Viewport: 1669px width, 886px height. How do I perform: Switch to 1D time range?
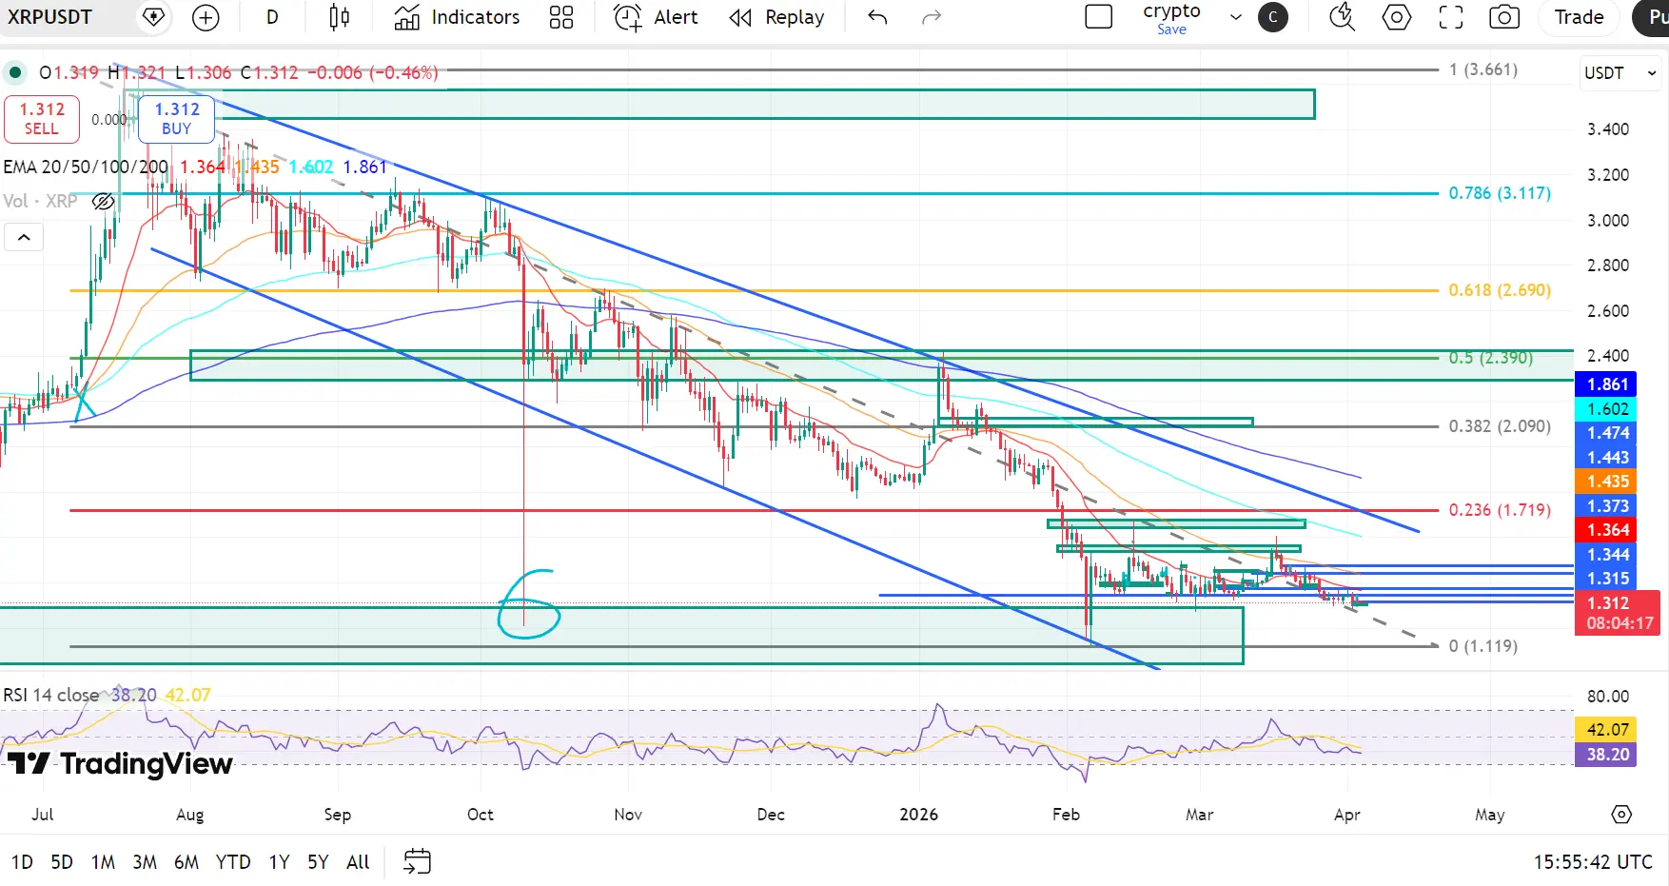click(x=22, y=862)
